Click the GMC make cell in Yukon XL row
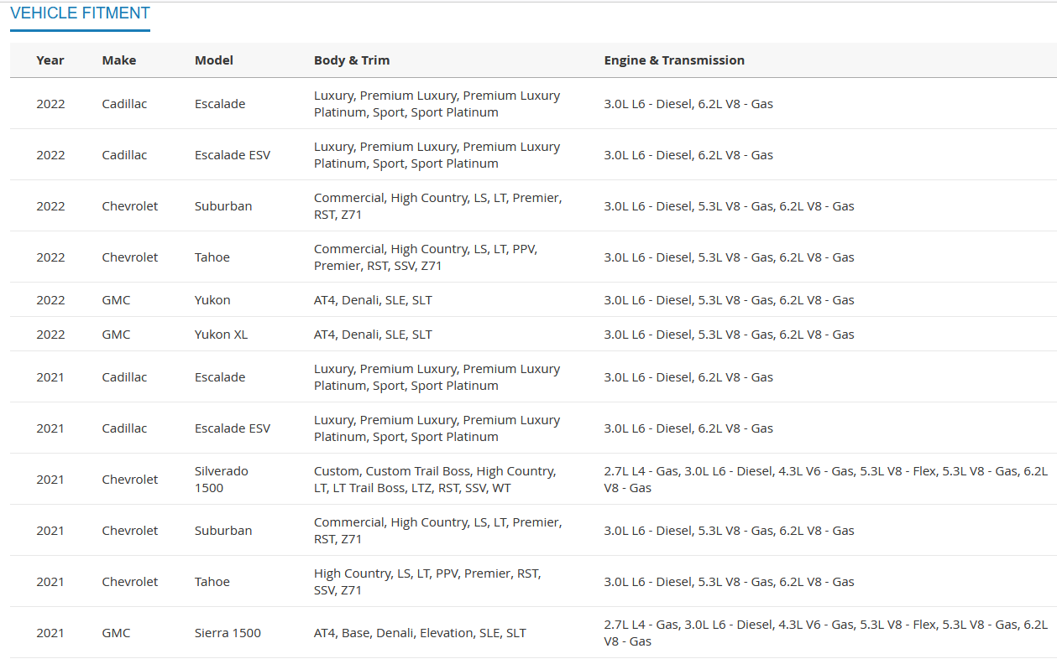 coord(116,335)
